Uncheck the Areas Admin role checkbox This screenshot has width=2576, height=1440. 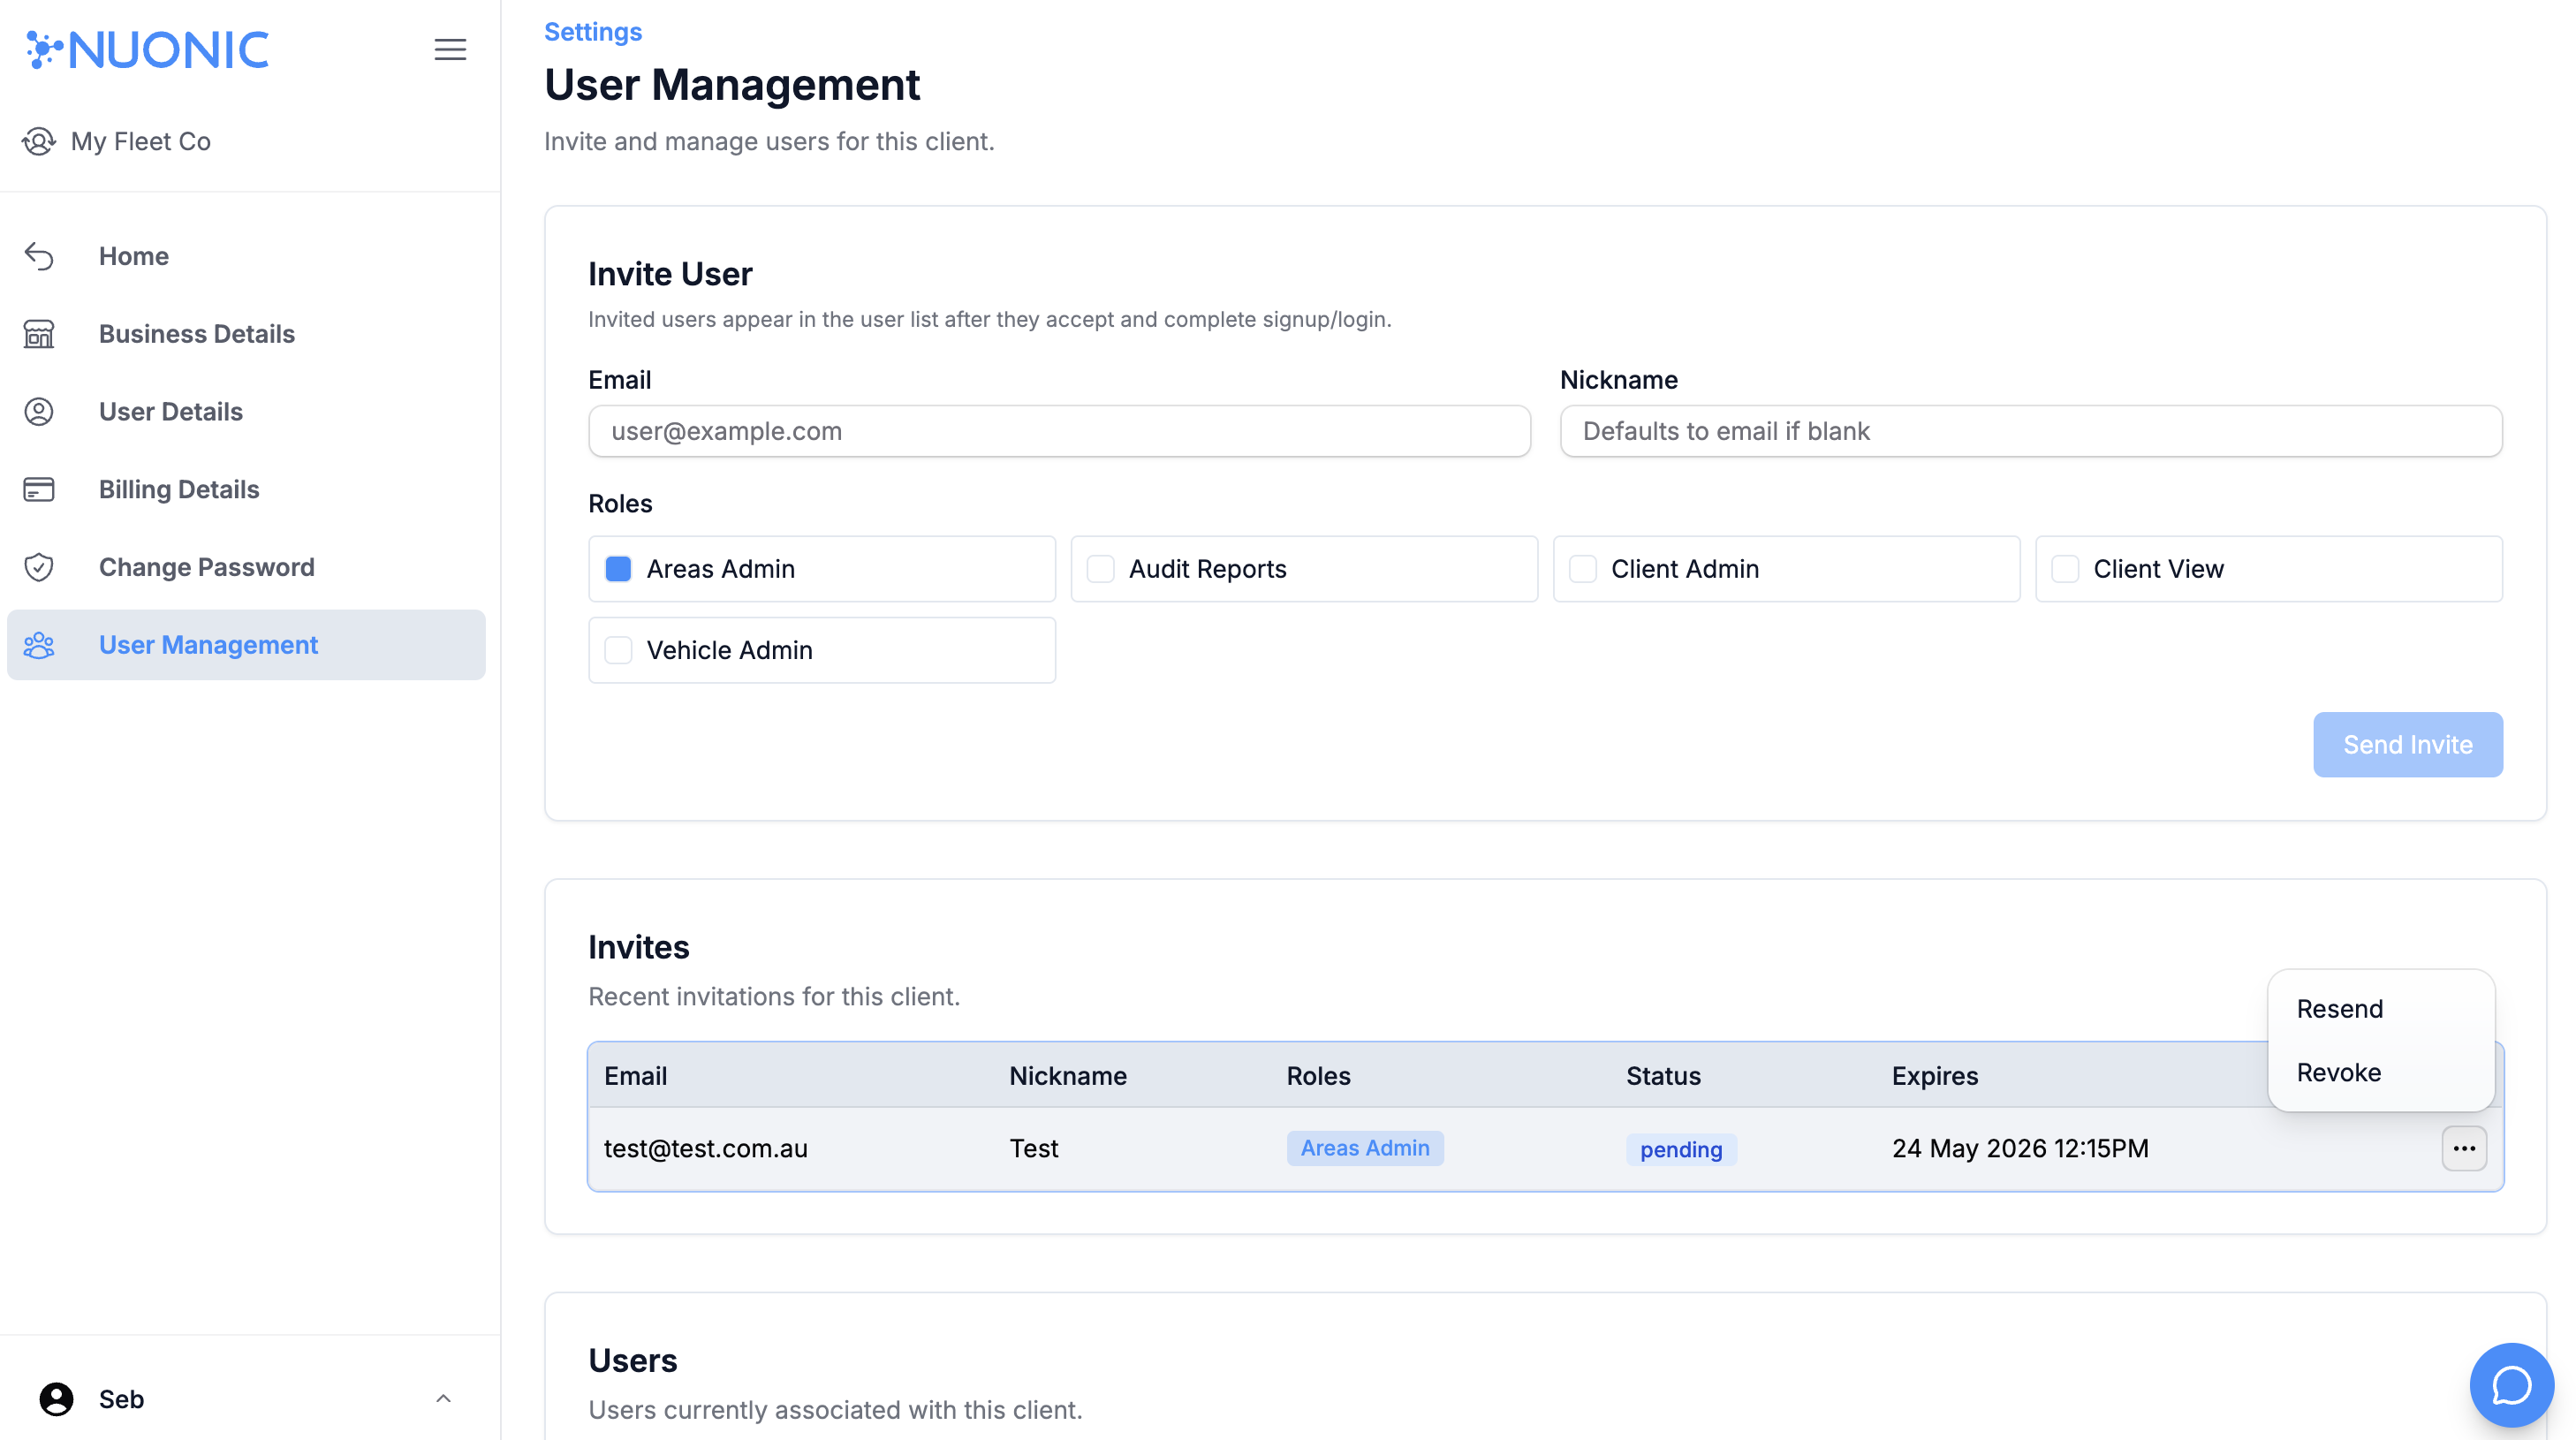pyautogui.click(x=618, y=569)
